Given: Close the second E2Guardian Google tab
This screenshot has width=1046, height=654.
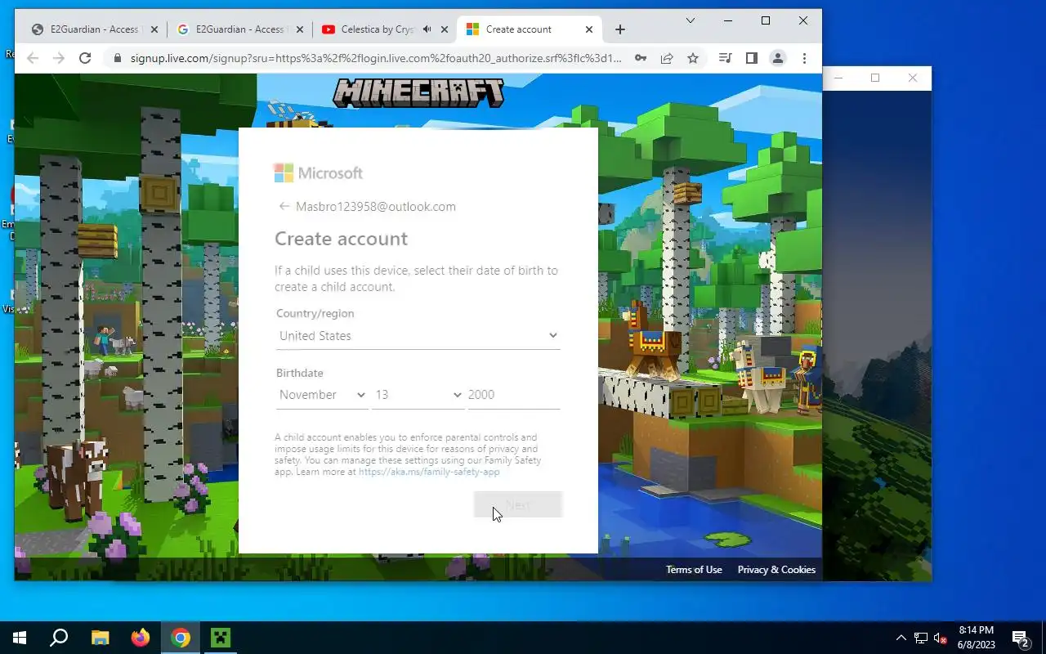Looking at the screenshot, I should point(300,29).
